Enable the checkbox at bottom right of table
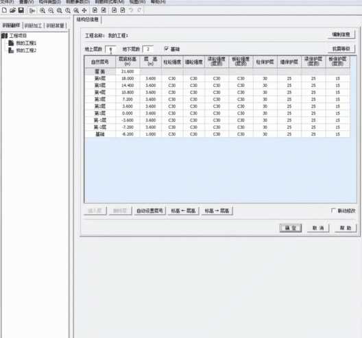The height and width of the screenshot is (338, 362). click(333, 210)
